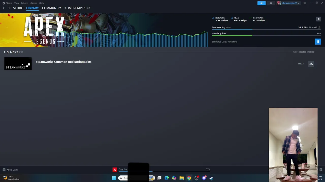325x182 pixels.
Task: Open Microsoft 365 taskbar icon
Action: pos(174,178)
